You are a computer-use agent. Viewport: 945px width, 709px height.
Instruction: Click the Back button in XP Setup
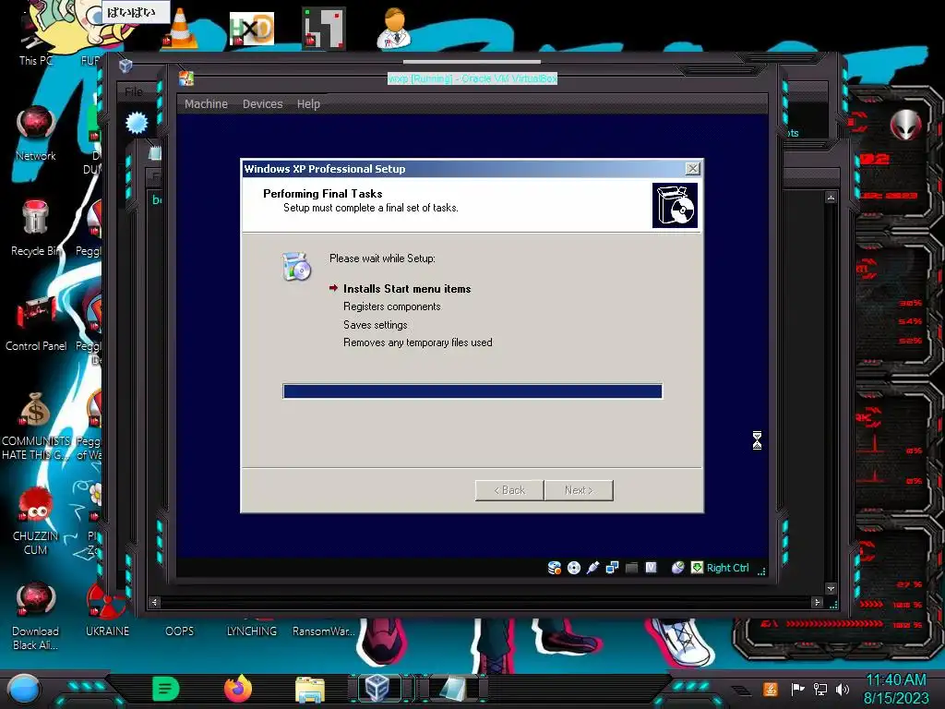click(x=509, y=490)
